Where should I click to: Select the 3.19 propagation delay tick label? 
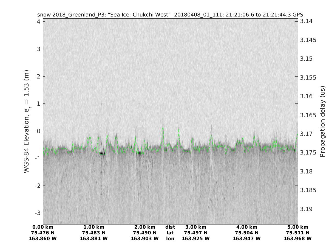[305, 209]
